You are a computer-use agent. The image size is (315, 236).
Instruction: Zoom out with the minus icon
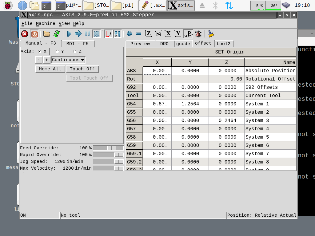pyautogui.click(x=139, y=34)
